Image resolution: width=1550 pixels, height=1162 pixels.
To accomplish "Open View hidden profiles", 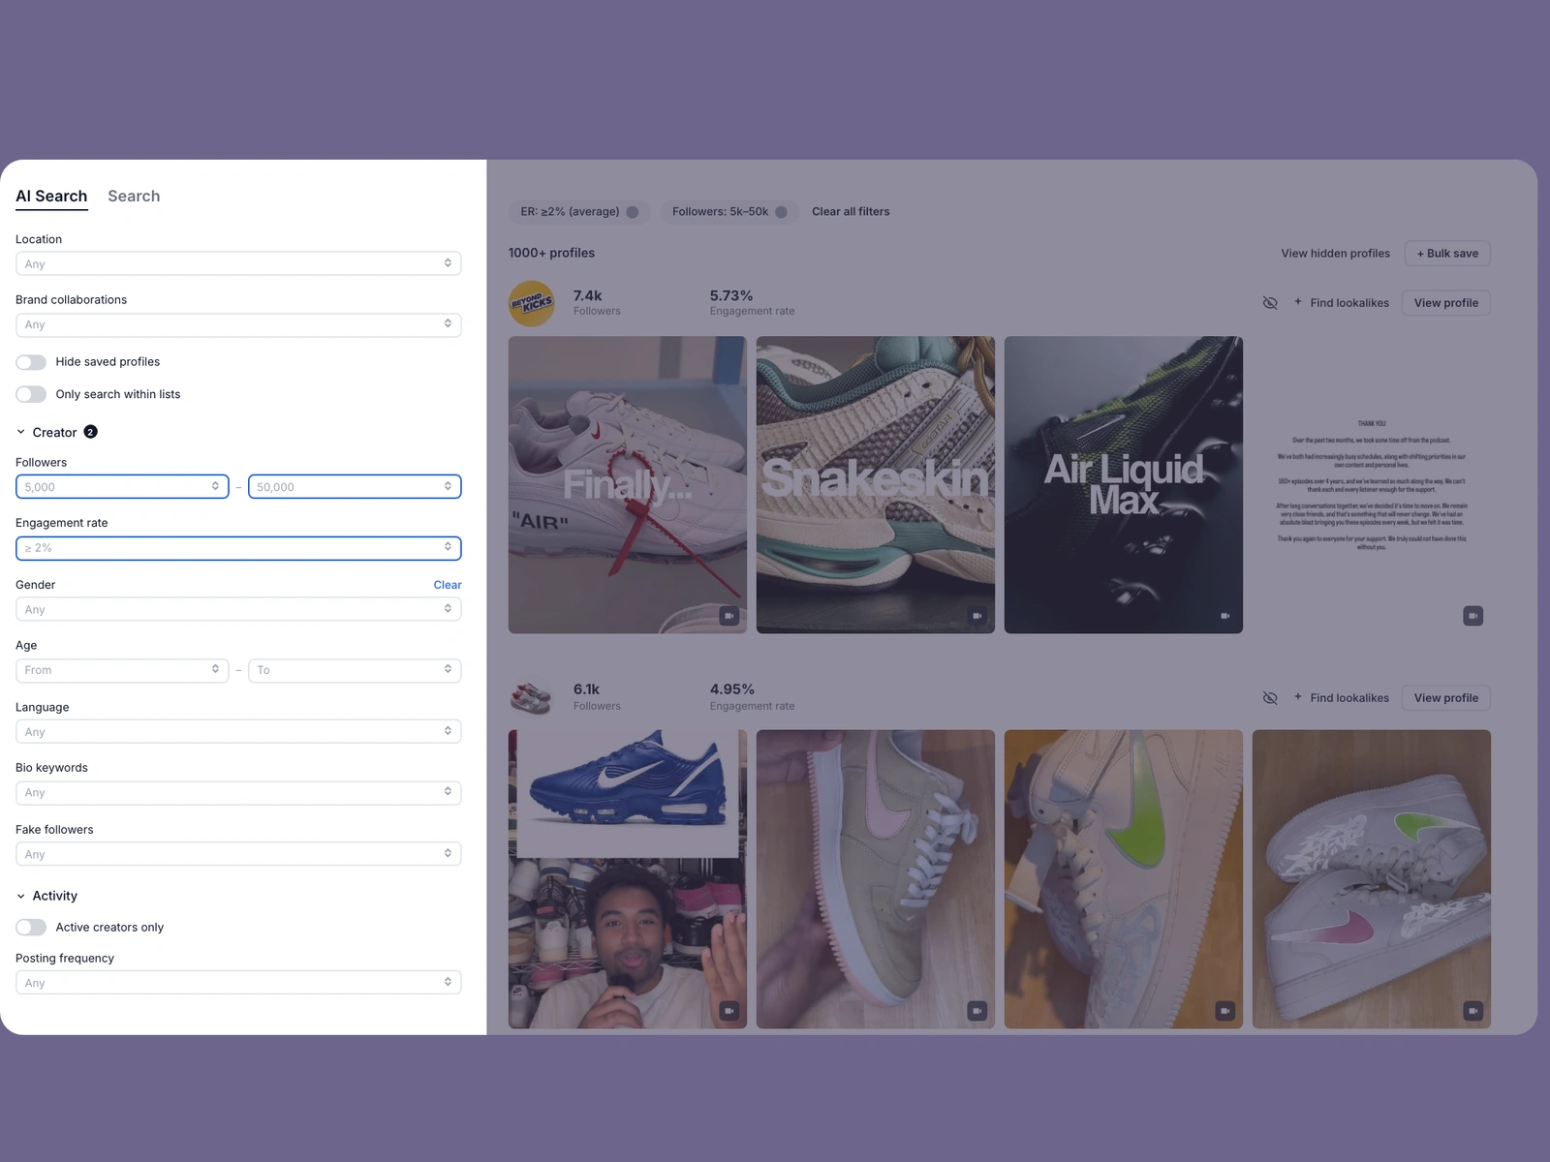I will (x=1335, y=254).
